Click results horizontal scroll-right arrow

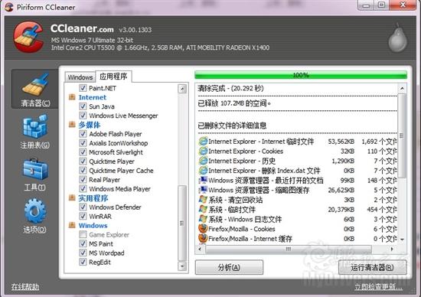click(392, 249)
